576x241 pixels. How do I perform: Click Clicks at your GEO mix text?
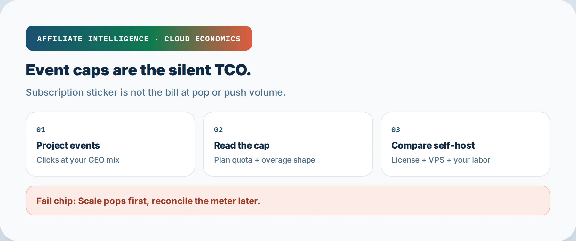(x=78, y=160)
